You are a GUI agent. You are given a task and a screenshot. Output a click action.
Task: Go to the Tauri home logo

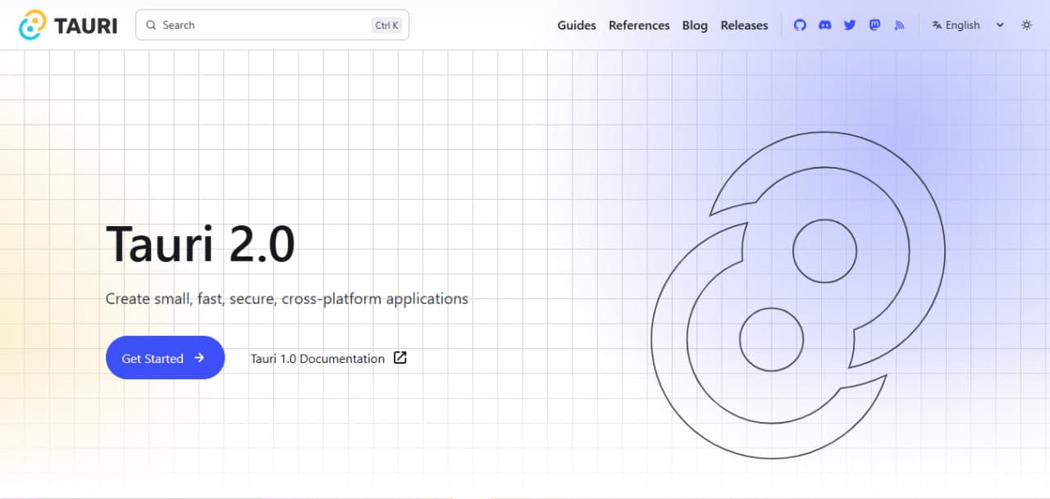(68, 25)
